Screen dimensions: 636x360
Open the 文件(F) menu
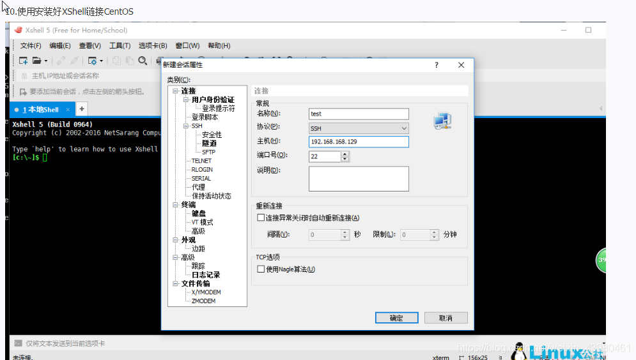(x=31, y=46)
